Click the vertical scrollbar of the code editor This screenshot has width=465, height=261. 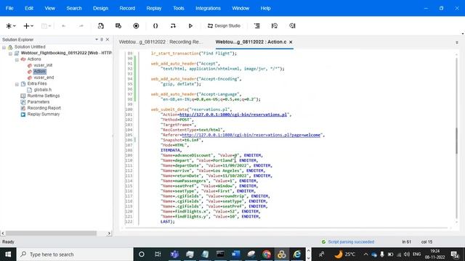(457, 141)
